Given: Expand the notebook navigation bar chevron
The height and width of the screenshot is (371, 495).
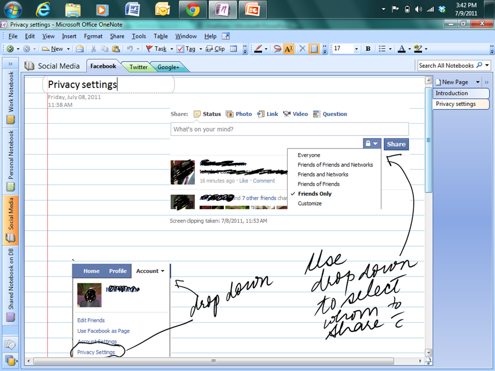Looking at the screenshot, I should coord(10,64).
